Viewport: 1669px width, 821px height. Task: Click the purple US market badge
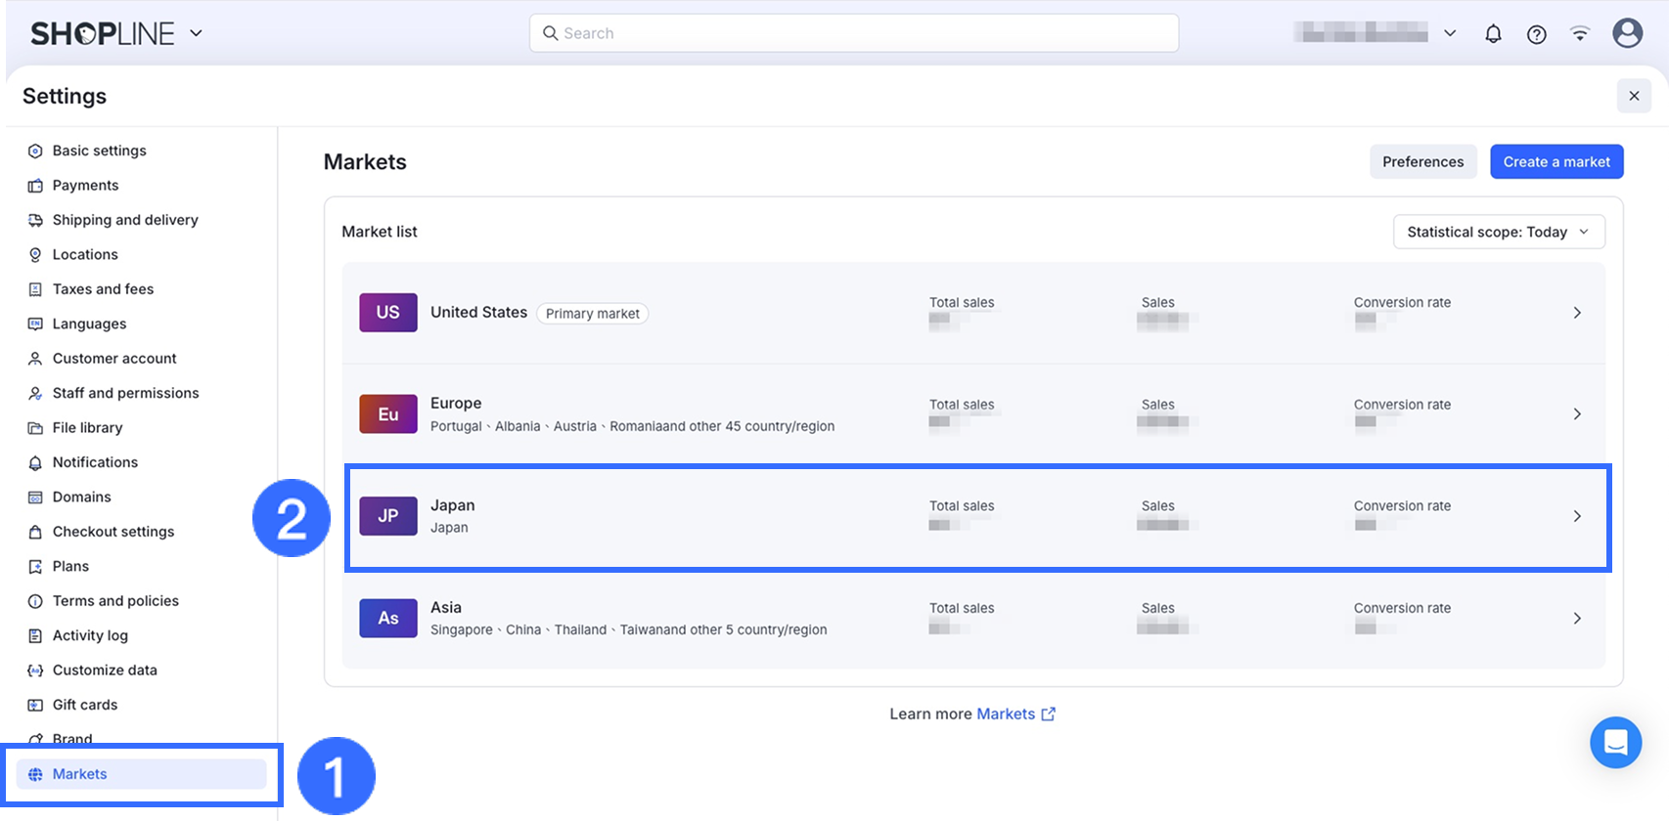pyautogui.click(x=388, y=313)
